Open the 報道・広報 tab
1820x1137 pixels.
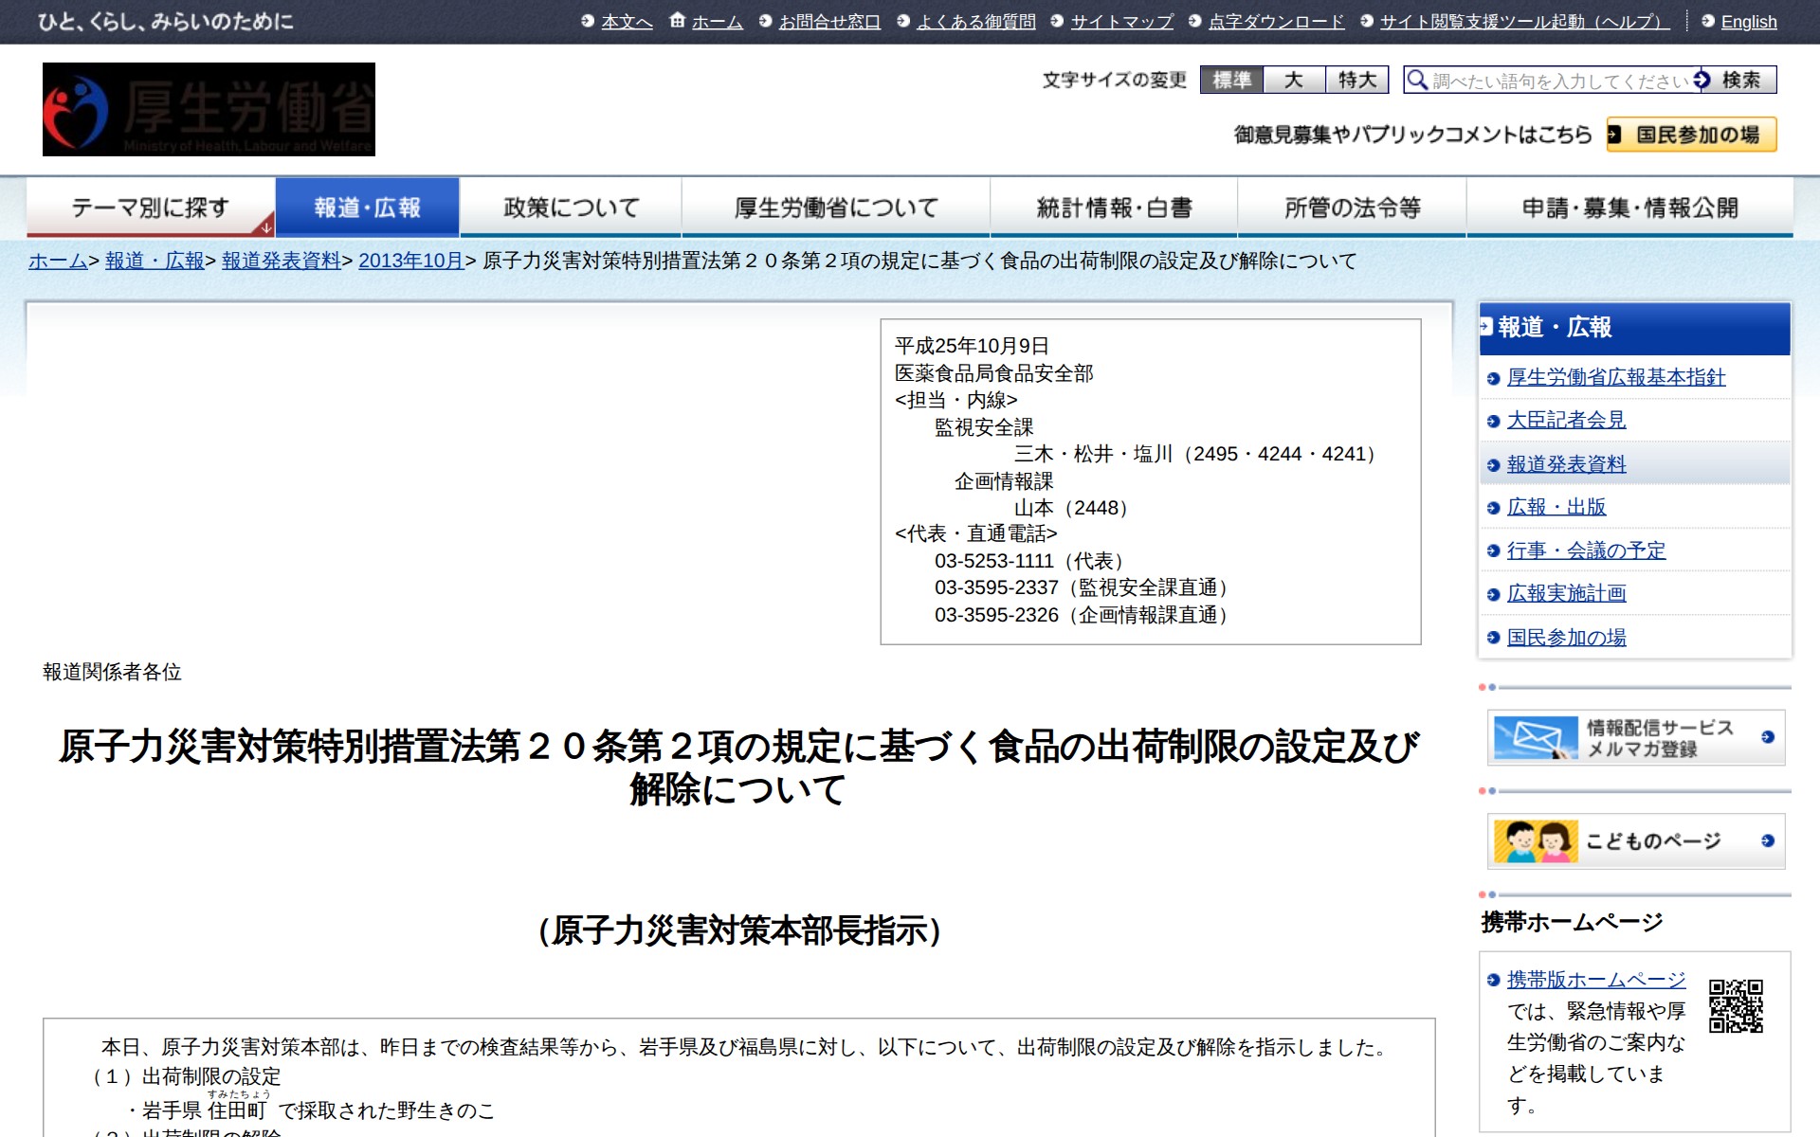click(x=367, y=208)
